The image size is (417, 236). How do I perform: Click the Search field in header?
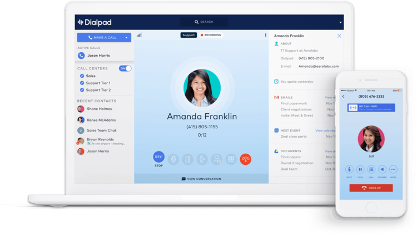[x=205, y=22]
